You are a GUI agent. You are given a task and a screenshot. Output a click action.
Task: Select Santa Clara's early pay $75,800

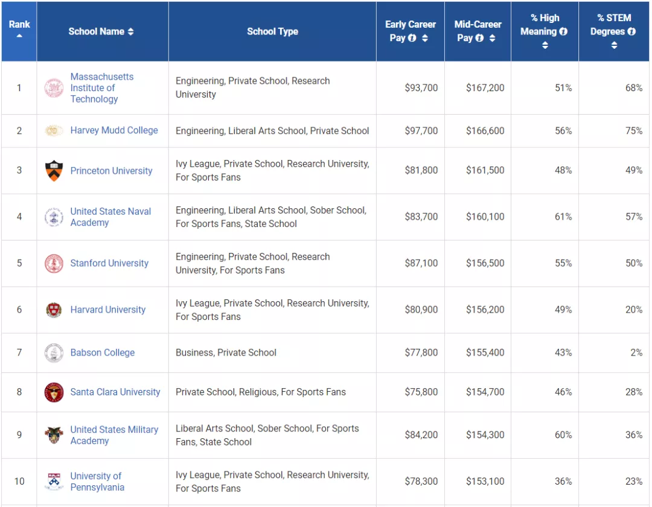(421, 392)
